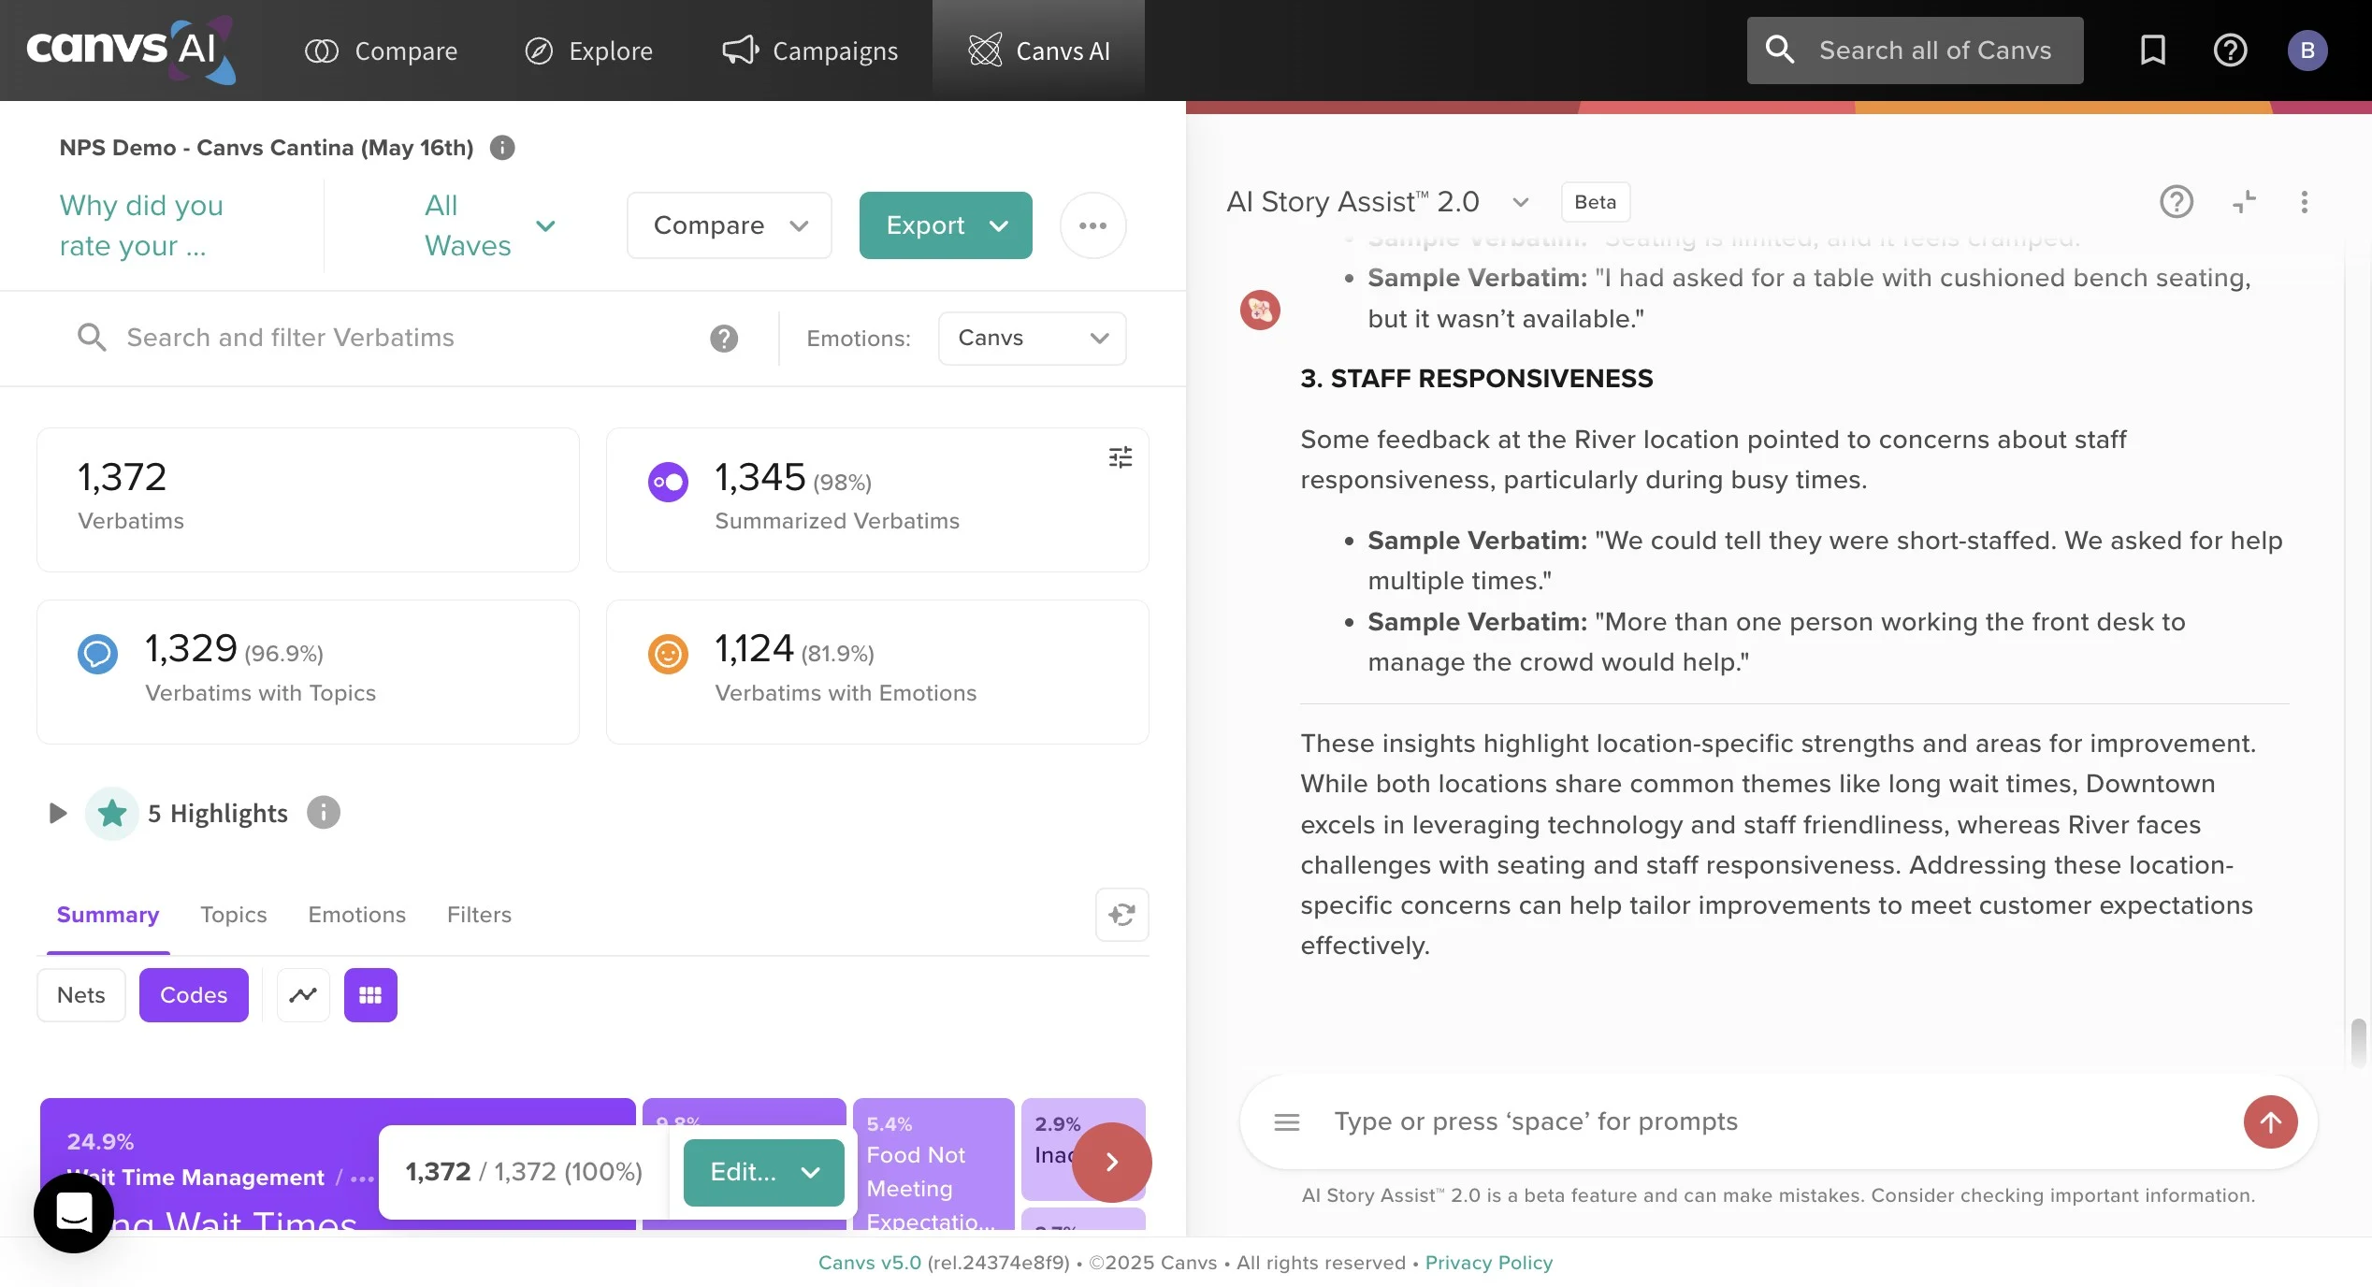Expand the 5 Highlights section

pyautogui.click(x=57, y=814)
